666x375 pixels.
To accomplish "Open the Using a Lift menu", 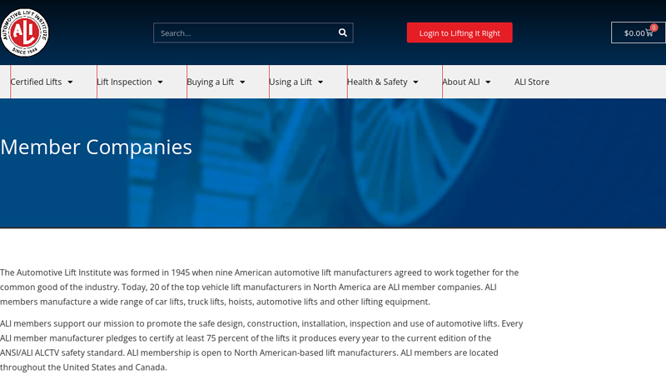I will pyautogui.click(x=291, y=82).
